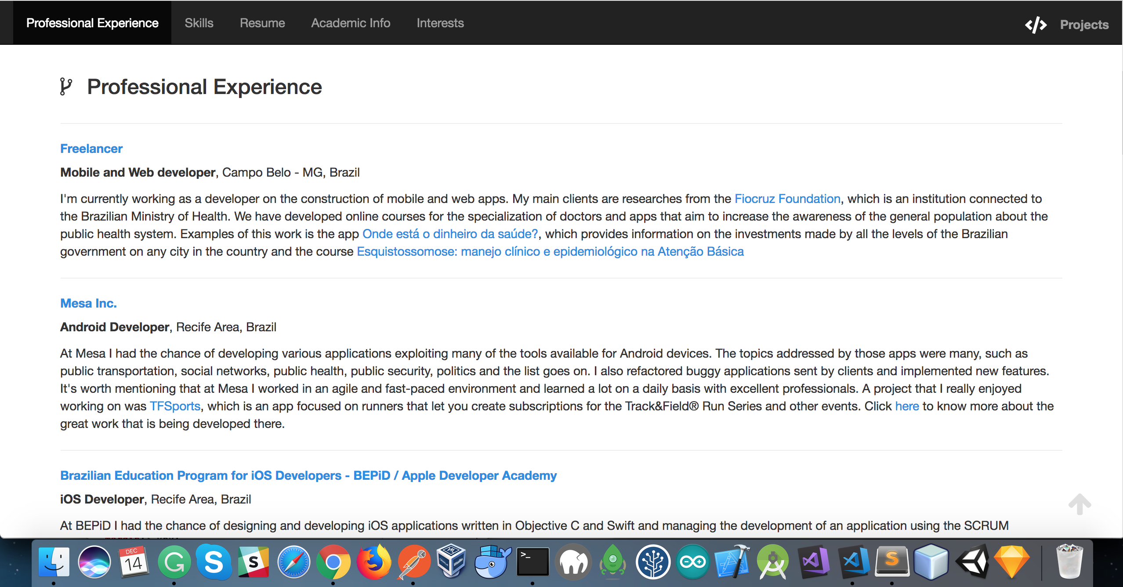The height and width of the screenshot is (587, 1123).
Task: Click the Mesa Inc. heading link
Action: (x=88, y=303)
